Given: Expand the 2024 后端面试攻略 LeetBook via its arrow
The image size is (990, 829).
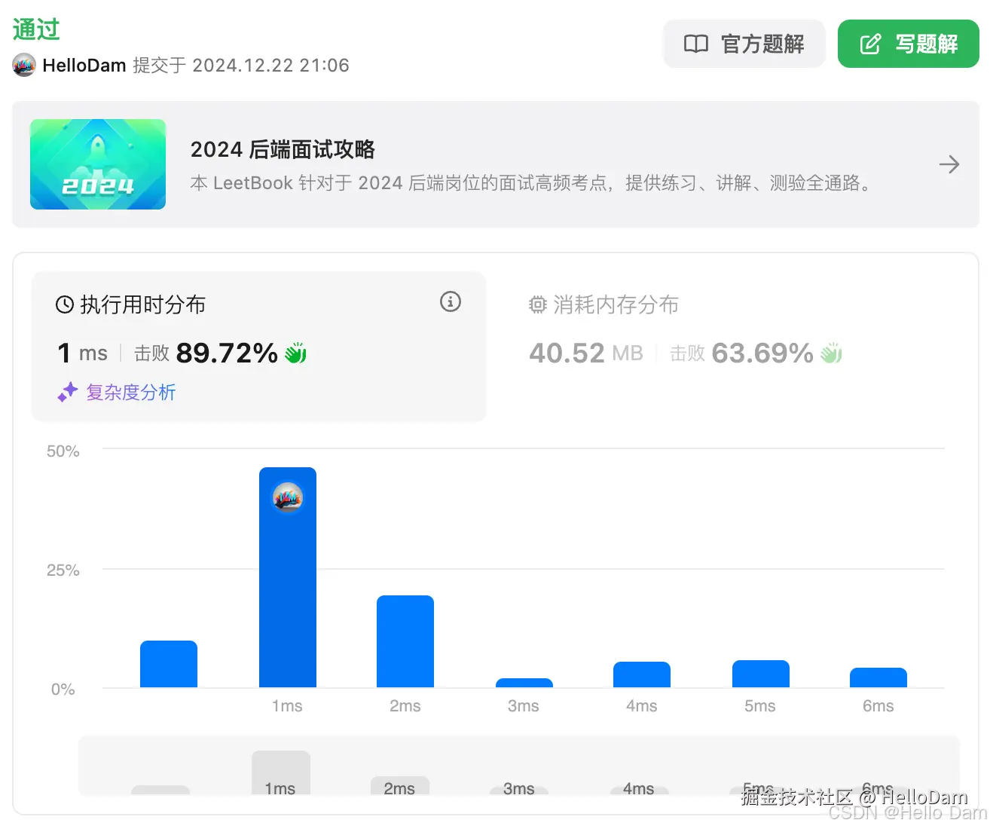Looking at the screenshot, I should pos(949,164).
